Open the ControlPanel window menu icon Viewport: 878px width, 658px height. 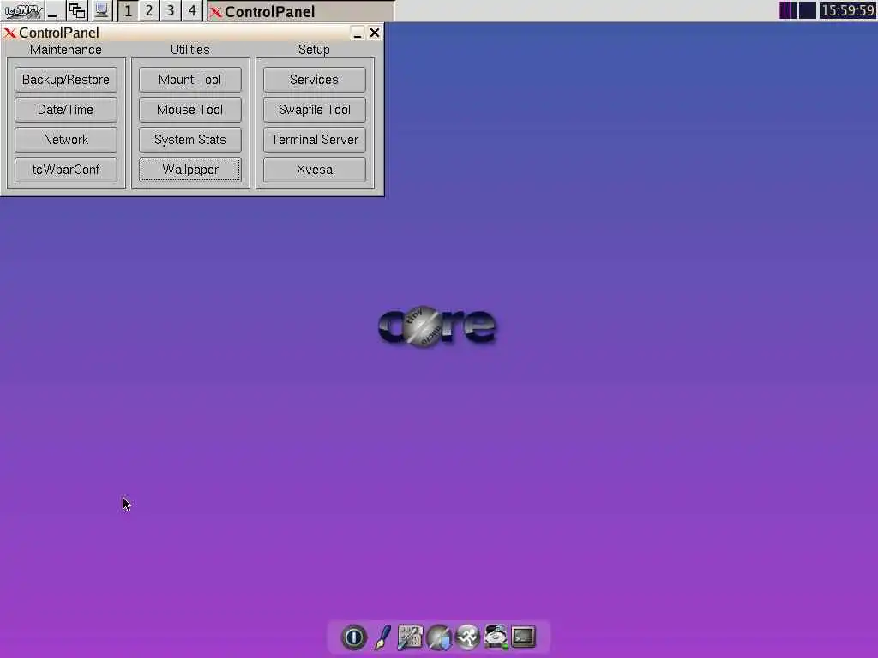[x=9, y=33]
